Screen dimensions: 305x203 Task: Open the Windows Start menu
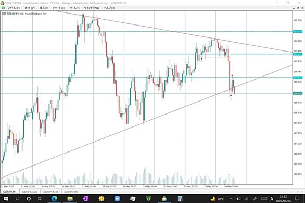[6, 199]
